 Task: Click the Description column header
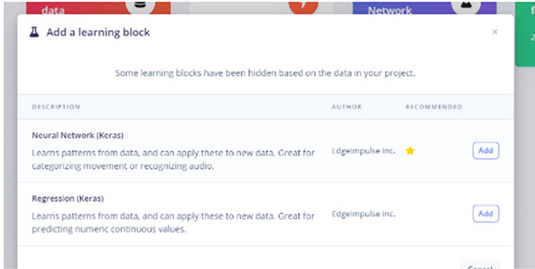tap(56, 107)
